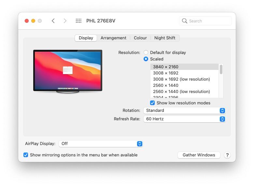Select the Scaled resolution option
This screenshot has width=254, height=186.
[x=146, y=59]
